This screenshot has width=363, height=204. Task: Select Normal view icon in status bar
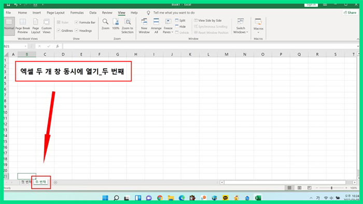tap(289, 188)
